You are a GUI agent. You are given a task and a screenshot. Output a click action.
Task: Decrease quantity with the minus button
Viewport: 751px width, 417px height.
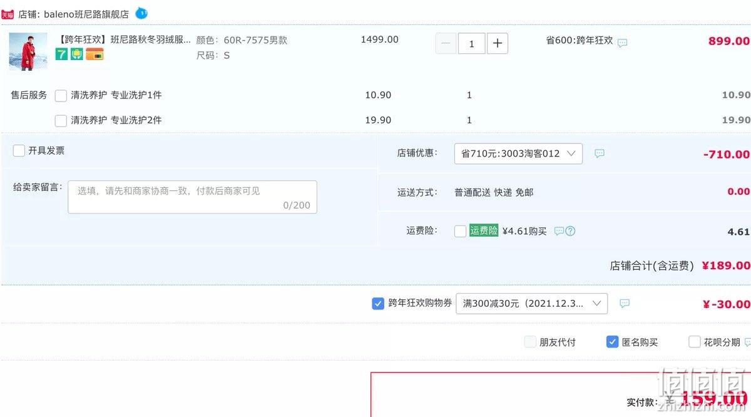446,43
